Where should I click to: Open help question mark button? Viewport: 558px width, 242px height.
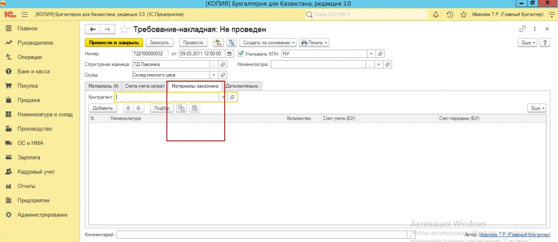pyautogui.click(x=545, y=43)
